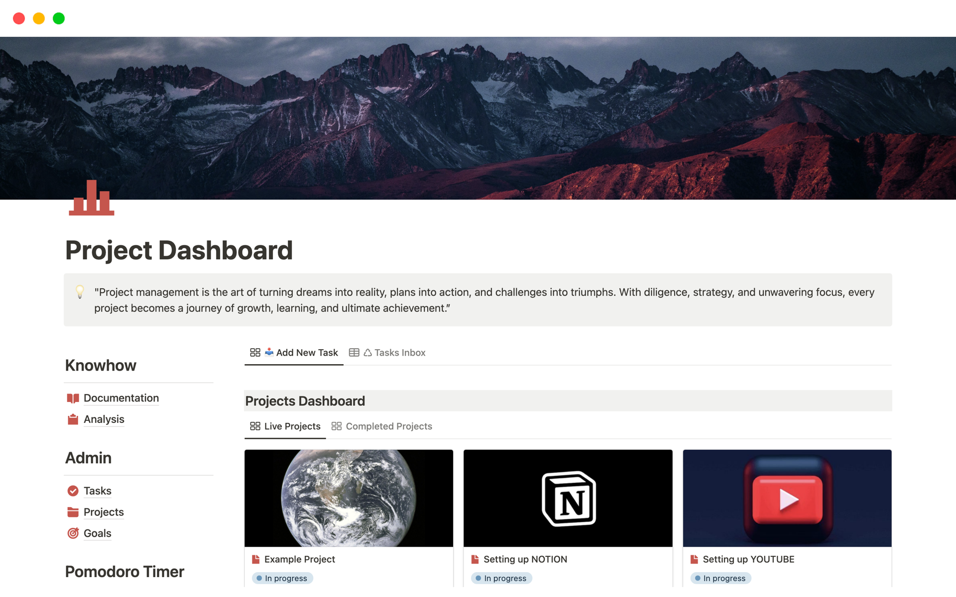The height and width of the screenshot is (597, 956).
Task: Click the gallery view icon beside Live Projects
Action: coord(255,426)
